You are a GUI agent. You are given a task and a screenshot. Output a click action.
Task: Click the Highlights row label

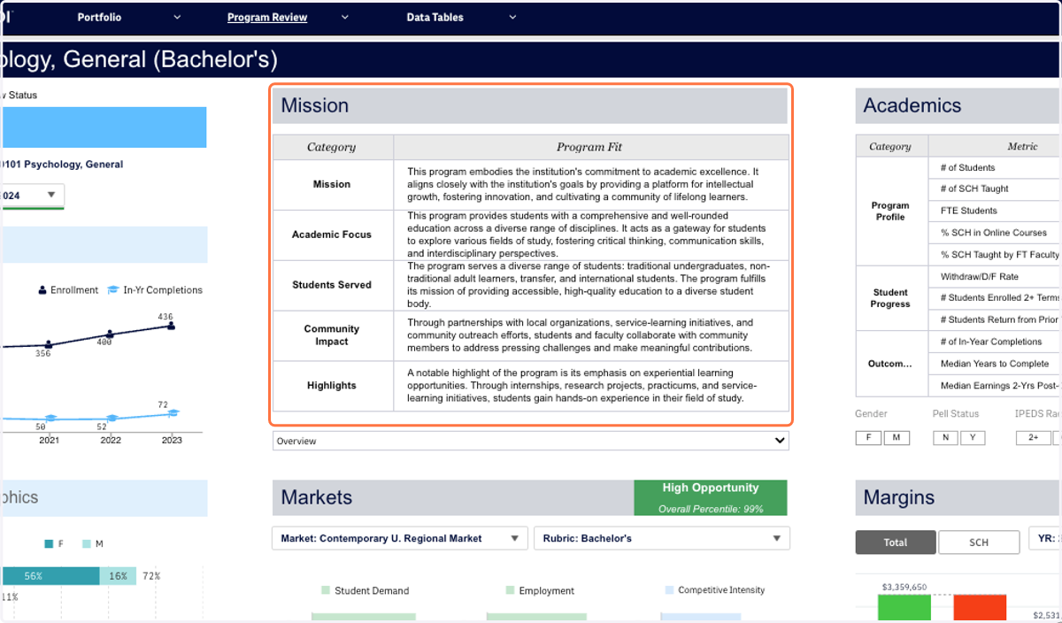(x=332, y=386)
